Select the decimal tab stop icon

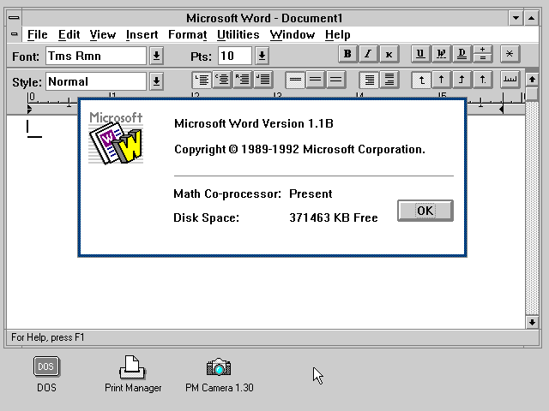482,80
